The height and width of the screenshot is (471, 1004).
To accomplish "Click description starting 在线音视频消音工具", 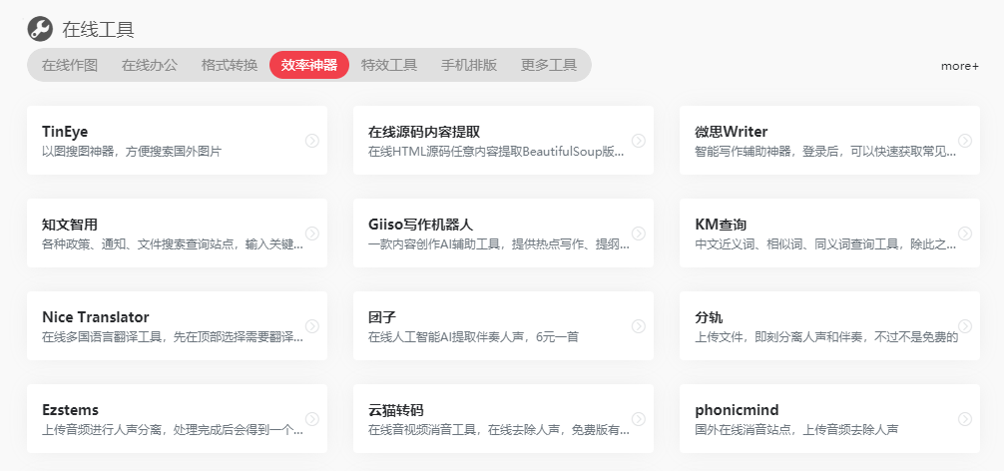I will click(x=499, y=430).
